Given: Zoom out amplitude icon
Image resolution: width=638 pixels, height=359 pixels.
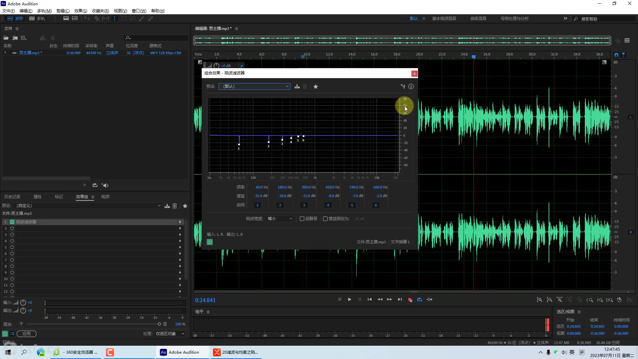Looking at the screenshot, I should pos(550,300).
